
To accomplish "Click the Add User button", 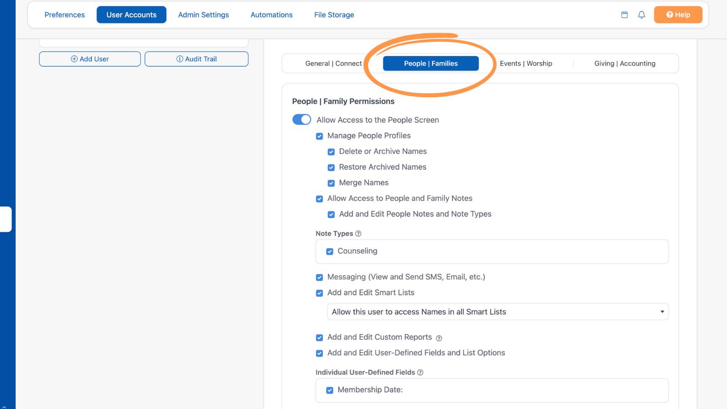I will click(x=90, y=59).
